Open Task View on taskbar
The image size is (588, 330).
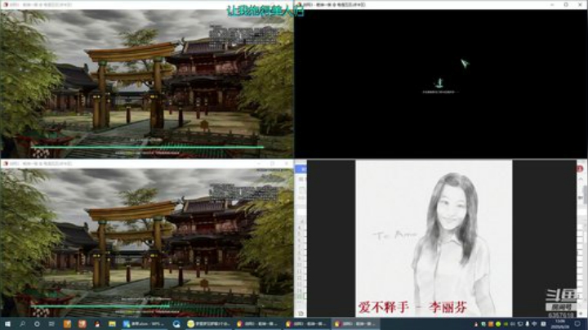51,324
